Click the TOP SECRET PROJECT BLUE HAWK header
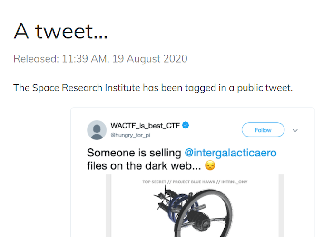This screenshot has height=237, width=333. click(x=195, y=182)
